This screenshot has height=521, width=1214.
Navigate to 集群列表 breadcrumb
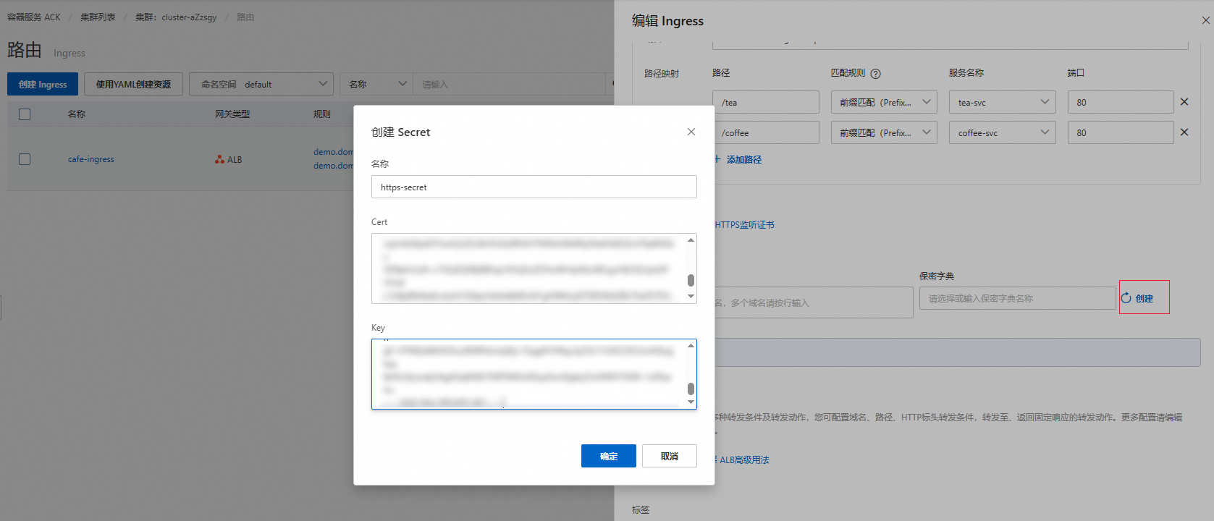(x=98, y=17)
